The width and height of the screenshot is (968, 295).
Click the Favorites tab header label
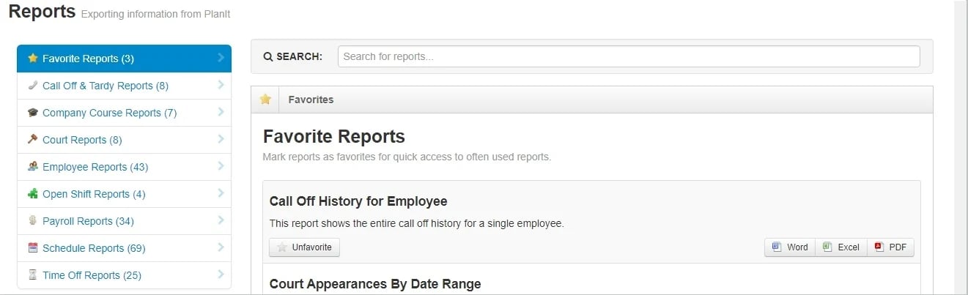coord(311,100)
